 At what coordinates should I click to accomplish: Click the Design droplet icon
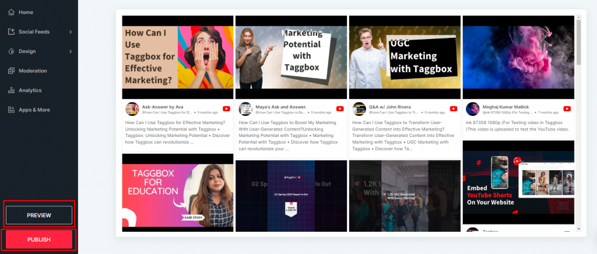pyautogui.click(x=11, y=51)
